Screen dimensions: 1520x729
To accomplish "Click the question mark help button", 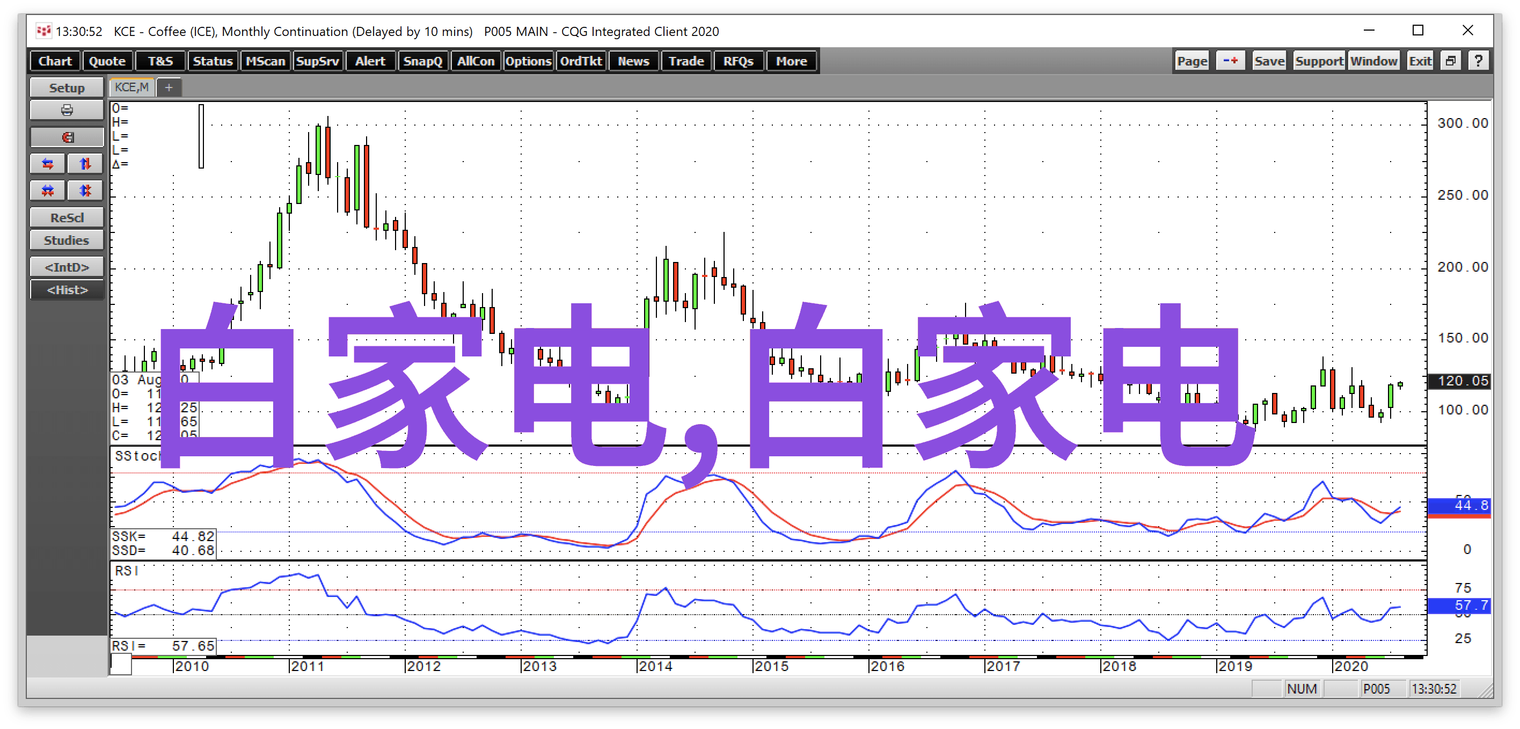I will click(x=1478, y=61).
